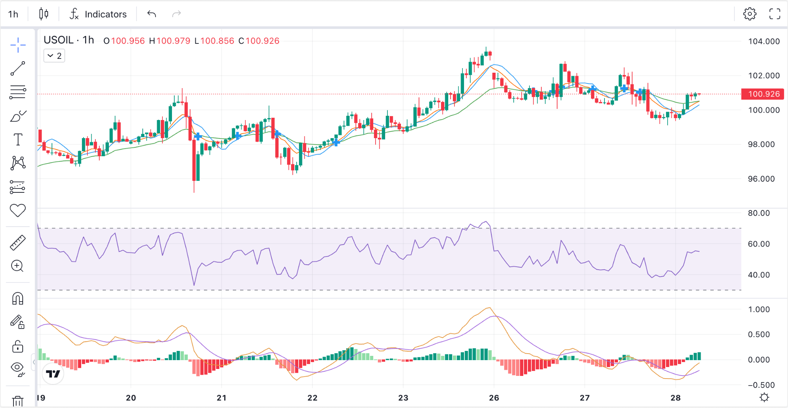
Task: Enter fullscreen mode
Action: (775, 14)
